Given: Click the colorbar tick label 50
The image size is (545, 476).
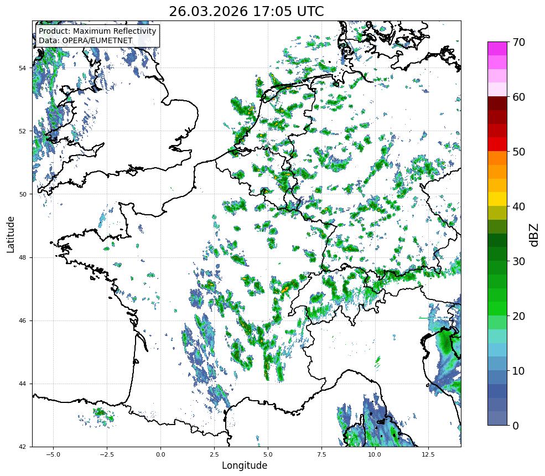Looking at the screenshot, I should click(518, 152).
